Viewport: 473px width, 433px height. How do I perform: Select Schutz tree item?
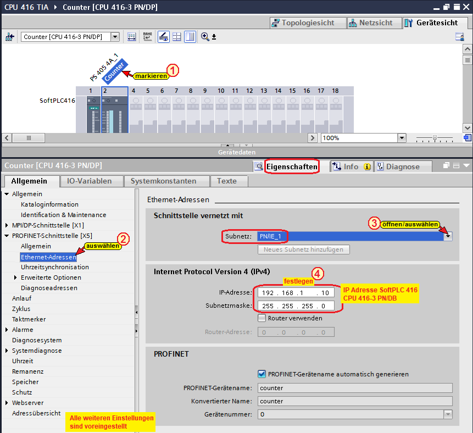[22, 392]
